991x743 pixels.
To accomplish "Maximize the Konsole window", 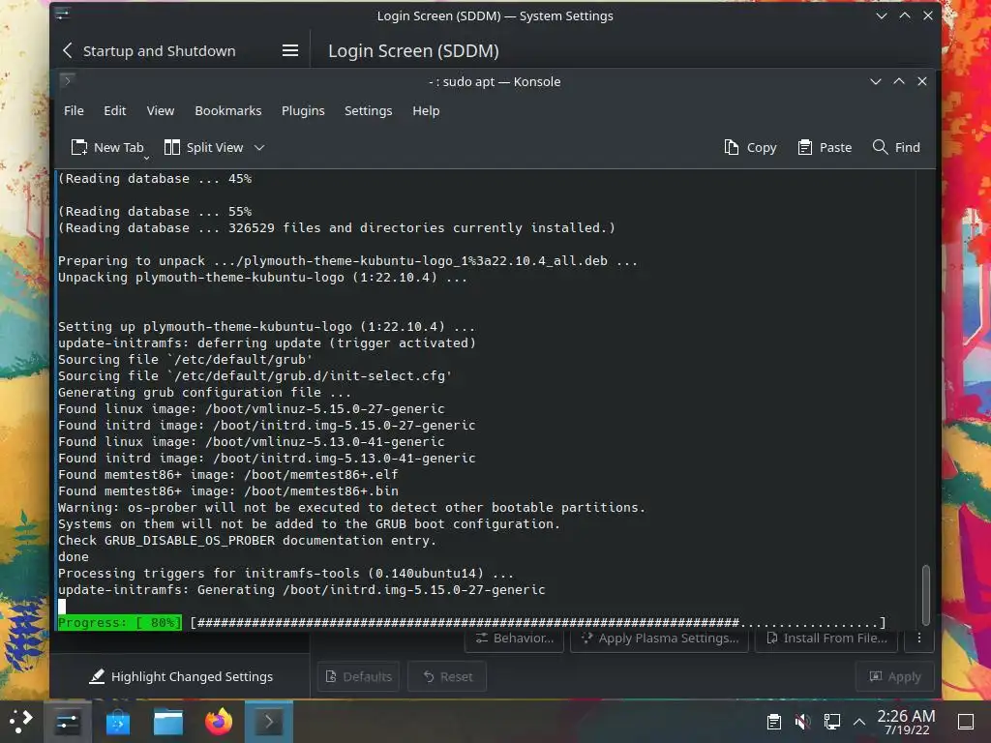I will pyautogui.click(x=899, y=81).
